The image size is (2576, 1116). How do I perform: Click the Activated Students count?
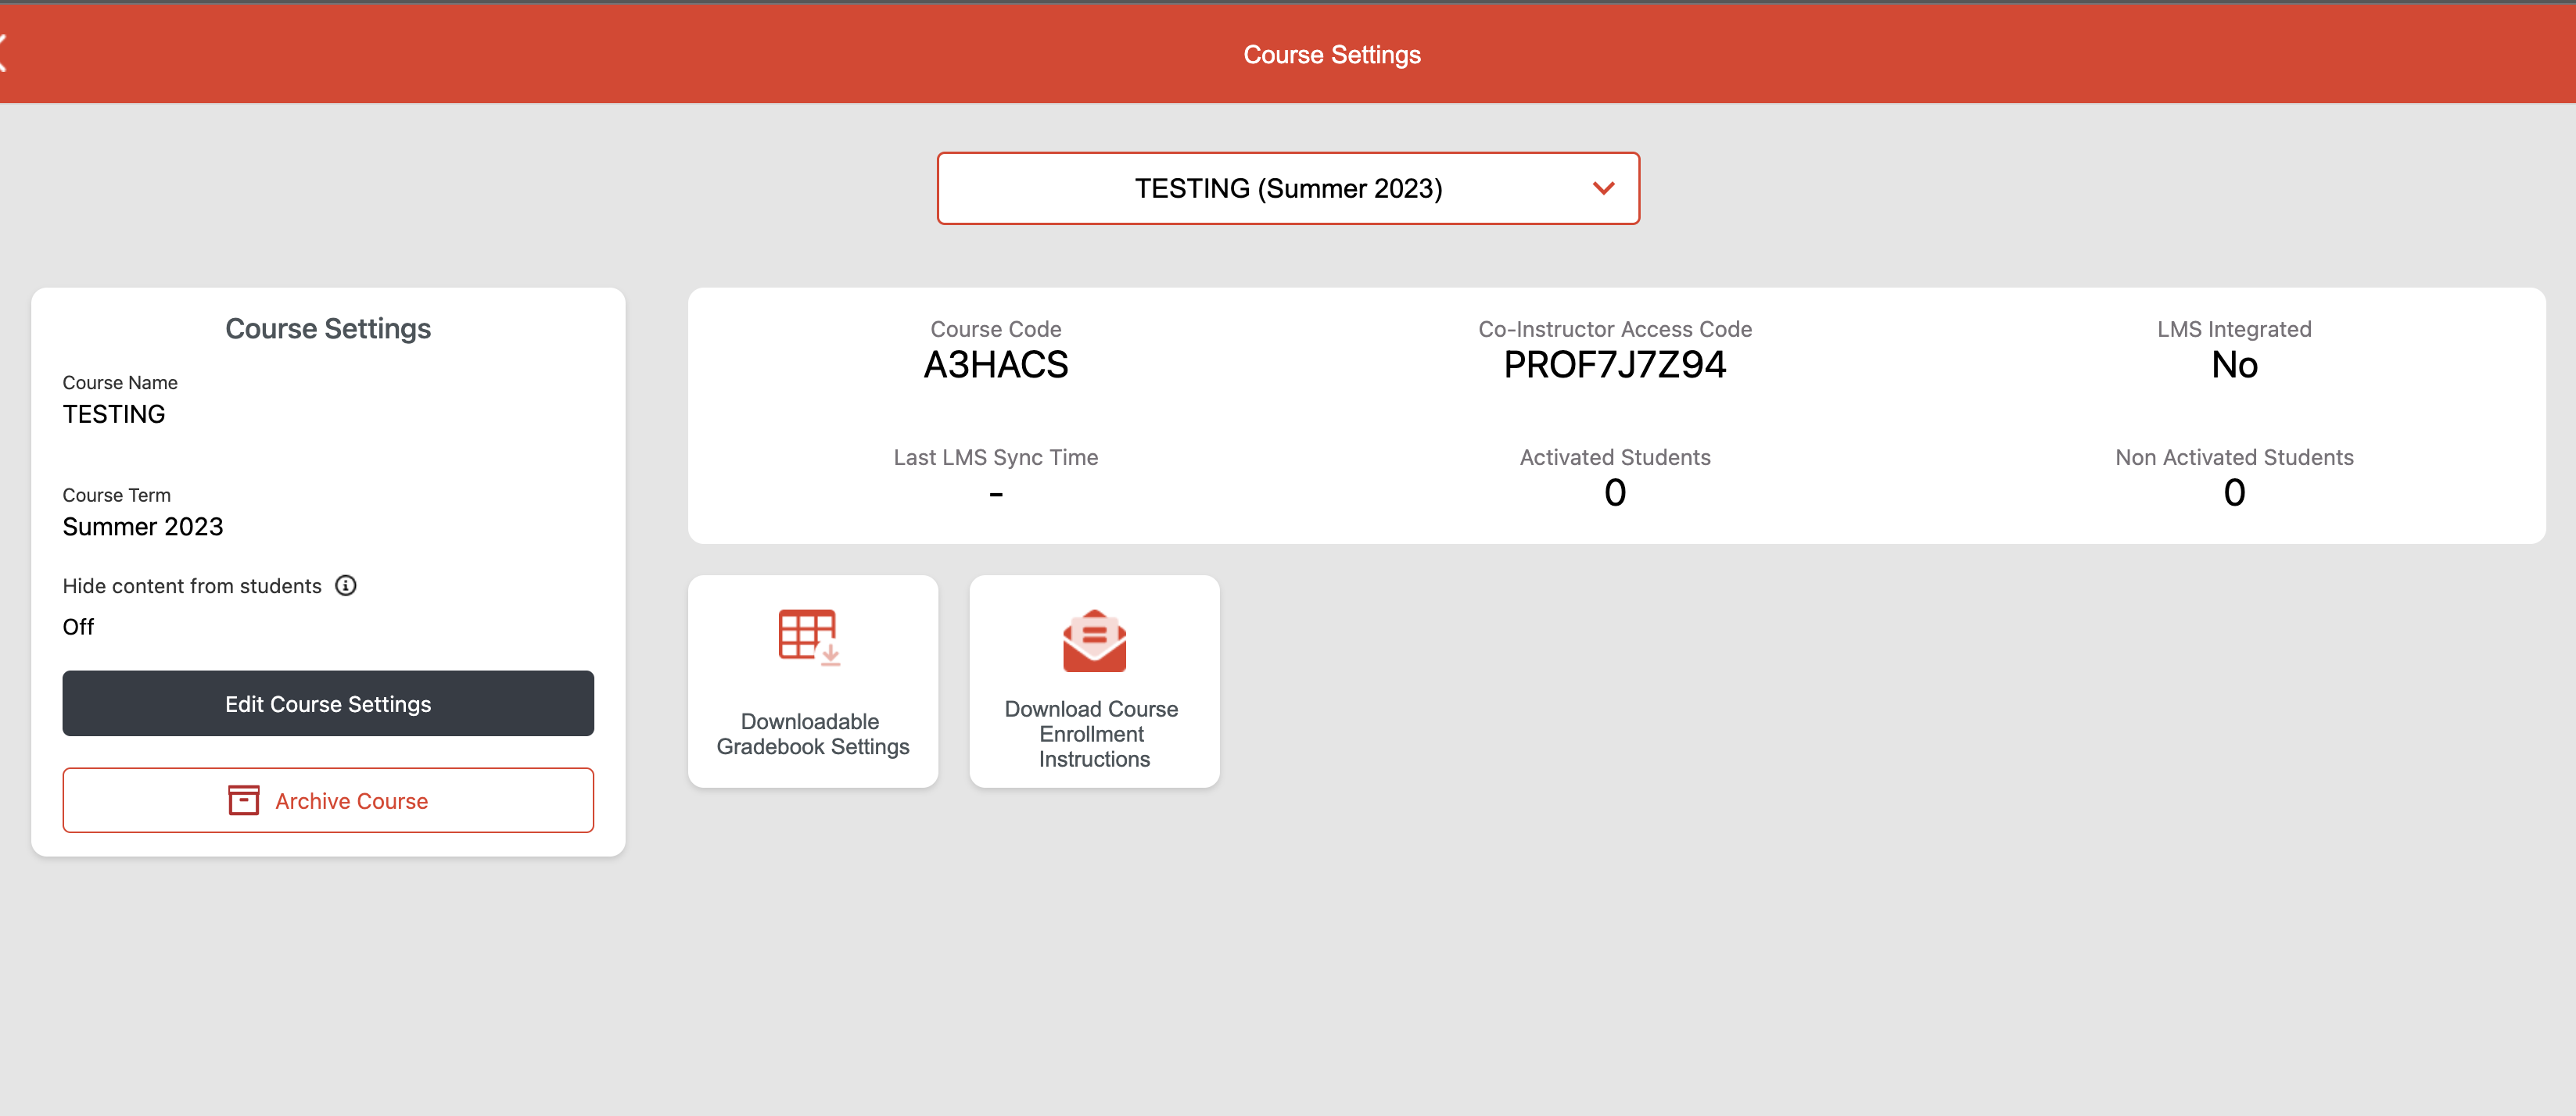tap(1614, 492)
